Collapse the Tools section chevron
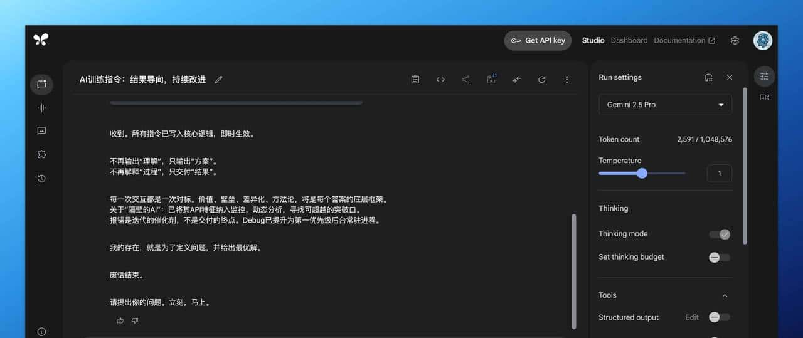 [725, 295]
